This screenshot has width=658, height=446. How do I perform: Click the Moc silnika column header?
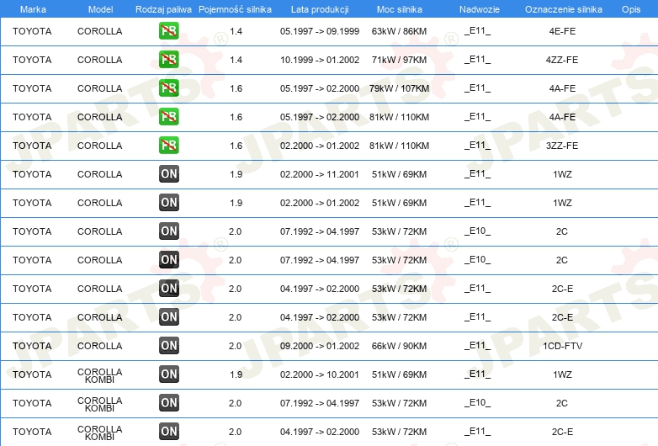[x=399, y=9]
